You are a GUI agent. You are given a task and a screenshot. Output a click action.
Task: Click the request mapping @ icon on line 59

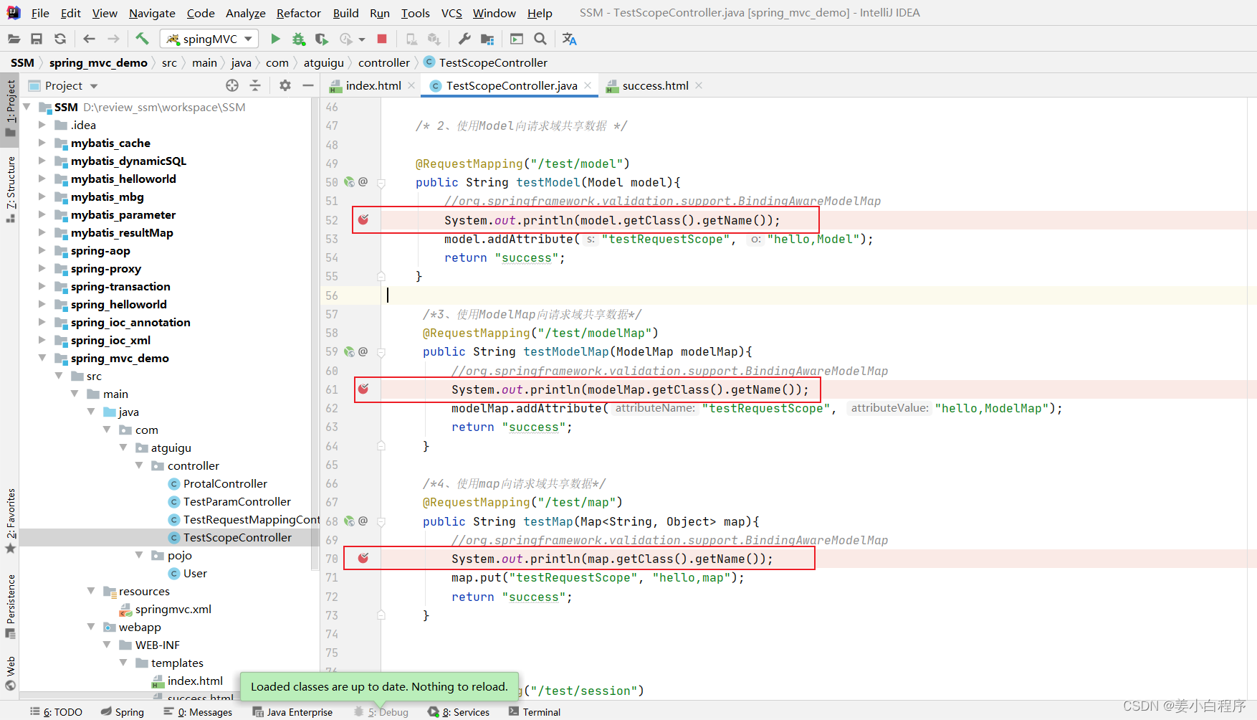tap(363, 351)
